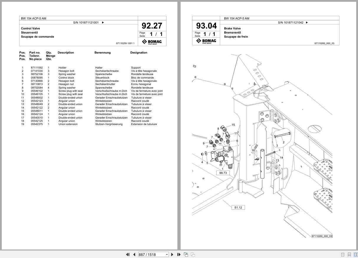The width and height of the screenshot is (358, 258).
Task: Click callout number 14 in diagram
Action: point(281,158)
